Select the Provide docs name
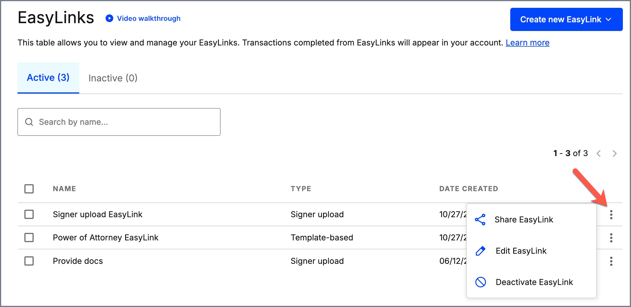 78,261
